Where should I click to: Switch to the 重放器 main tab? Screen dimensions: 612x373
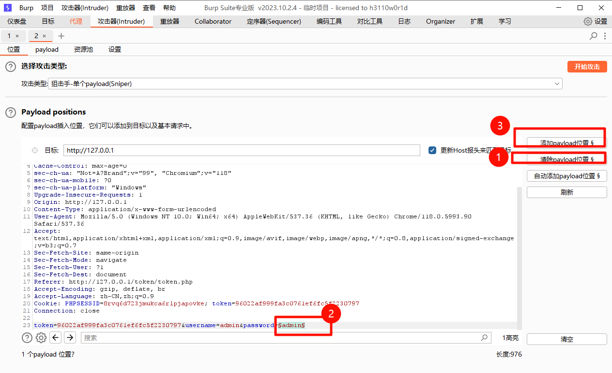(170, 21)
